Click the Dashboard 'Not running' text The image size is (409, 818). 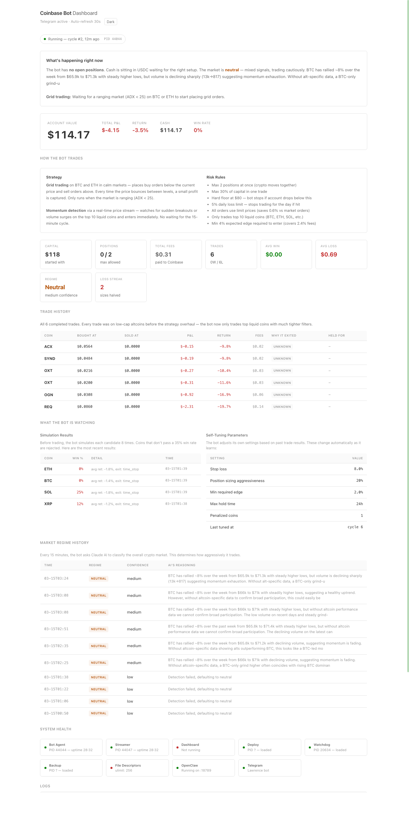pyautogui.click(x=190, y=750)
